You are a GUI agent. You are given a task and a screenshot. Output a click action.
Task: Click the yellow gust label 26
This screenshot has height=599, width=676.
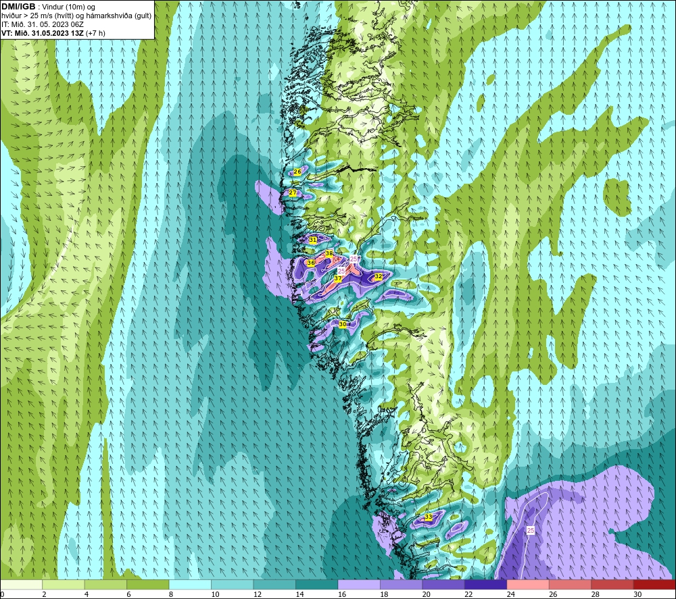pos(297,172)
